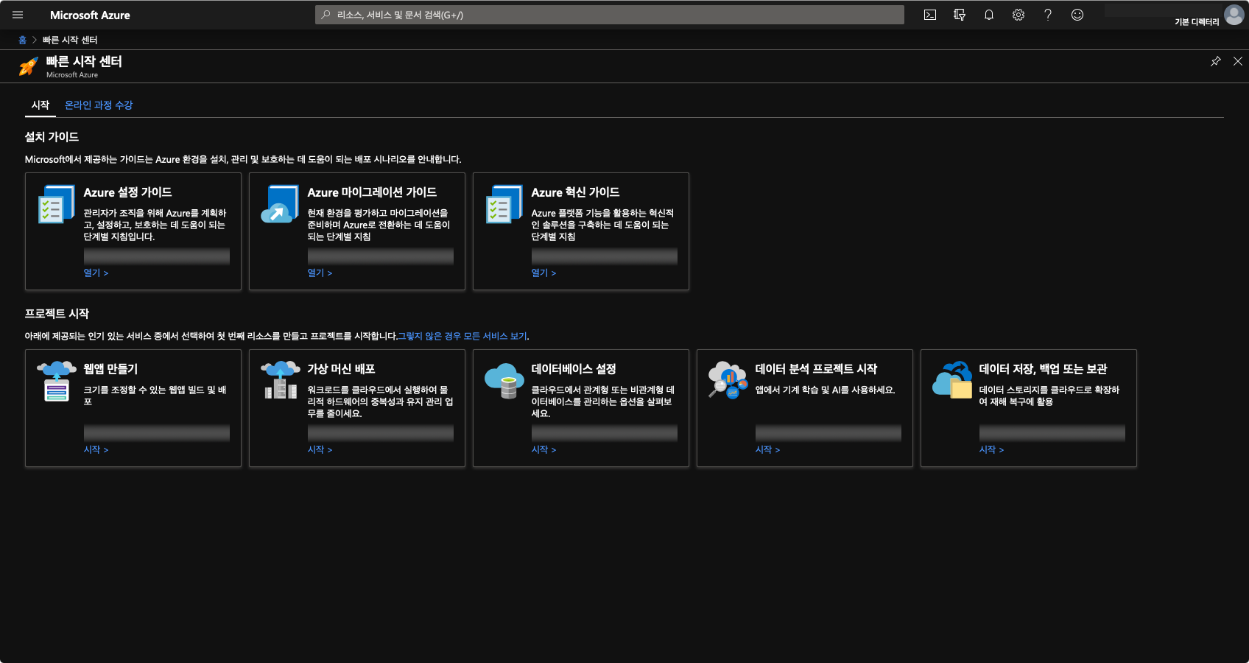1249x663 pixels.
Task: Click the 빠른 시작 센터 breadcrumb item
Action: click(x=70, y=40)
